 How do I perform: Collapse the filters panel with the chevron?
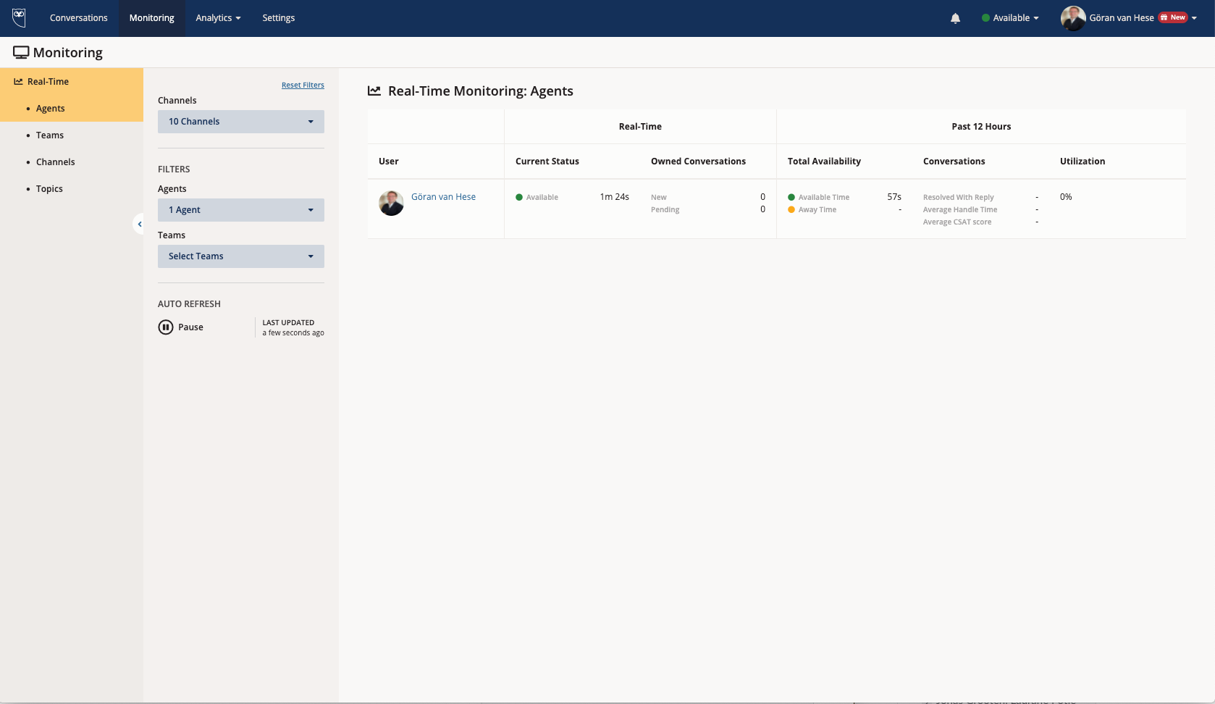pos(139,225)
